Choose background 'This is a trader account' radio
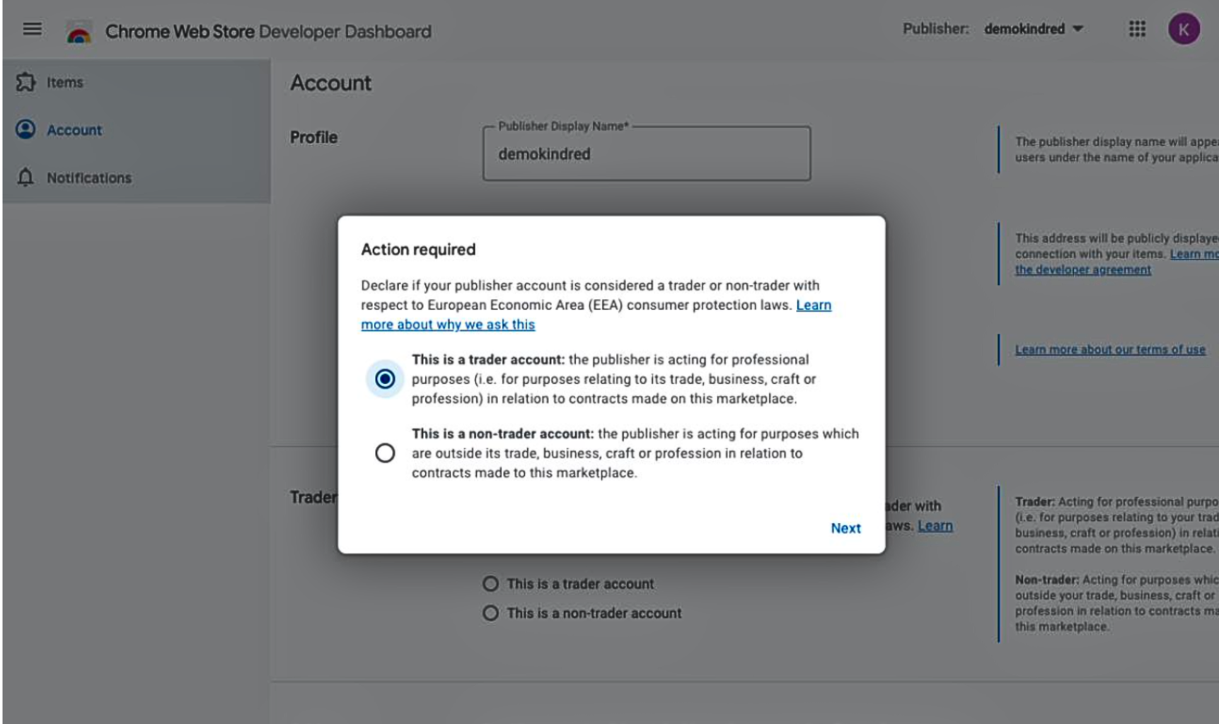Viewport: 1219px width, 724px height. 490,584
